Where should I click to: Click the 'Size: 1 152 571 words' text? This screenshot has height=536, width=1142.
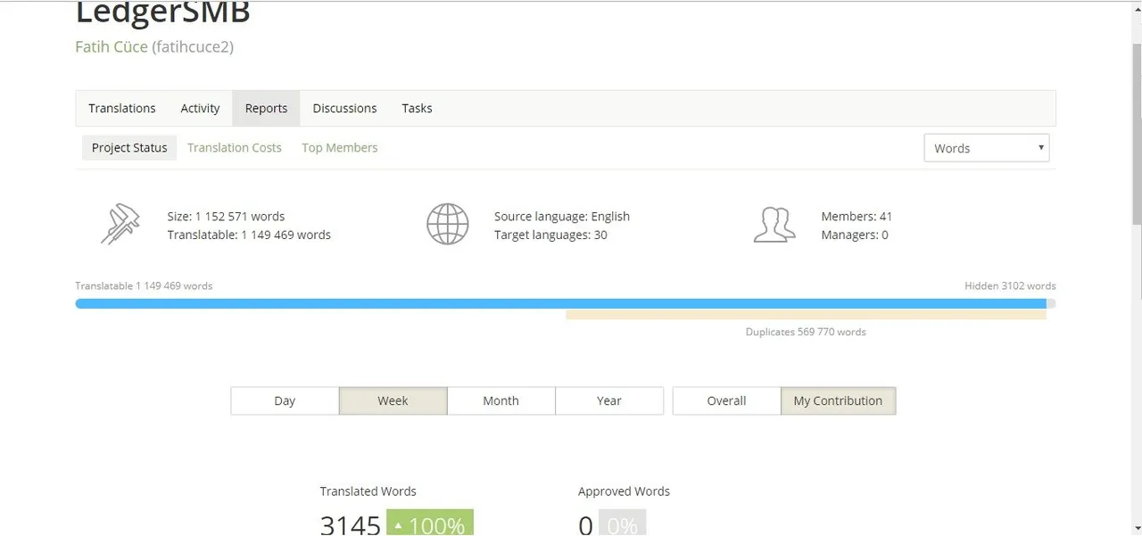(226, 216)
